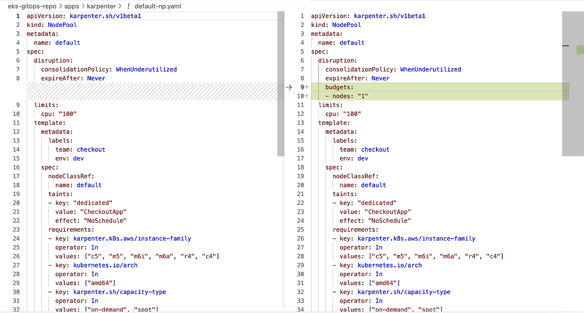Image resolution: width=584 pixels, height=313 pixels.
Task: Click 'labels:' in the left pane
Action: [x=61, y=141]
